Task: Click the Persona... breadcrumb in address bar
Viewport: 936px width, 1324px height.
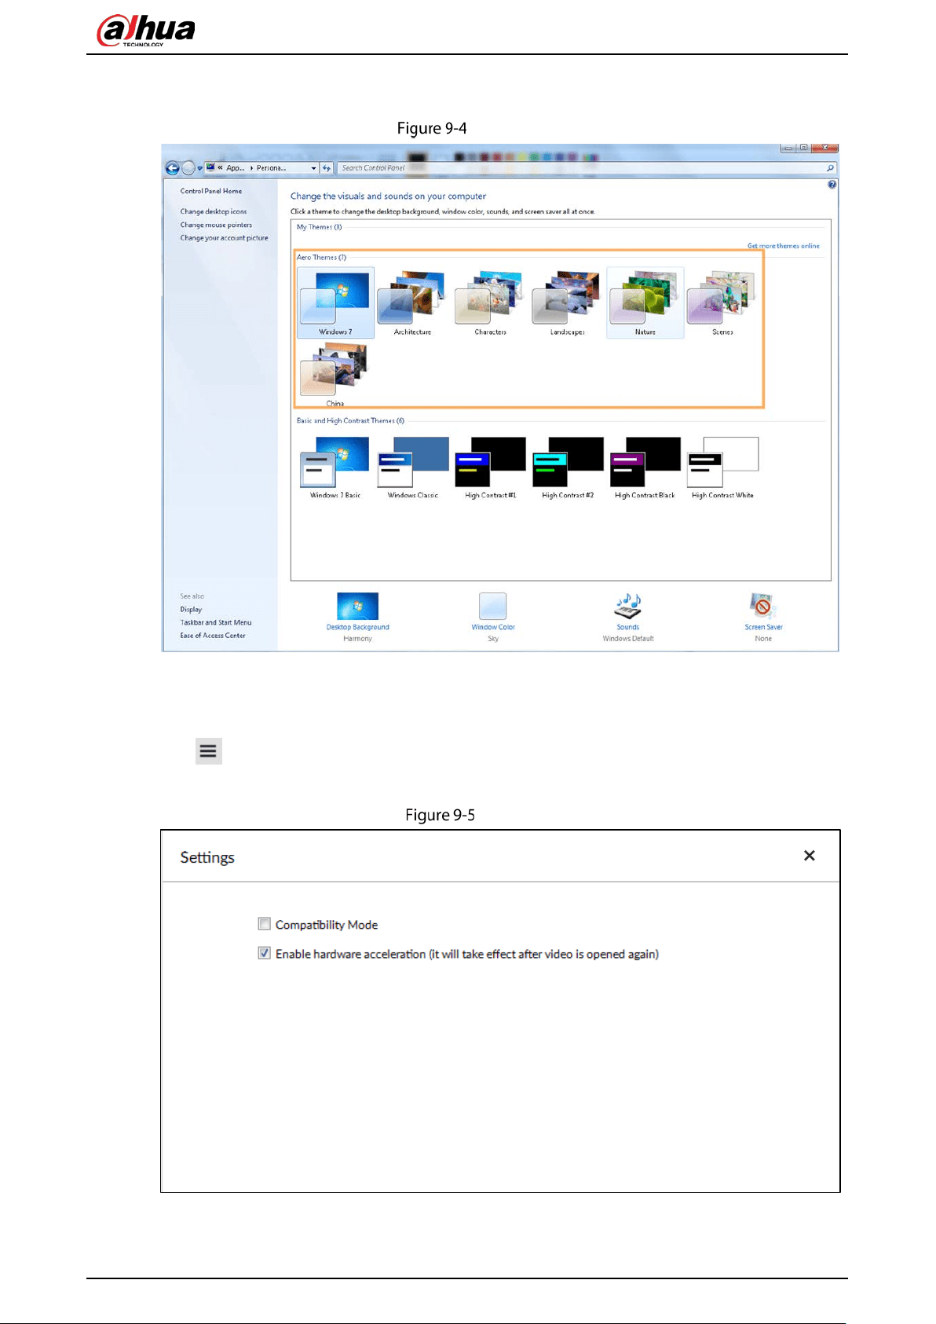Action: pos(272,168)
